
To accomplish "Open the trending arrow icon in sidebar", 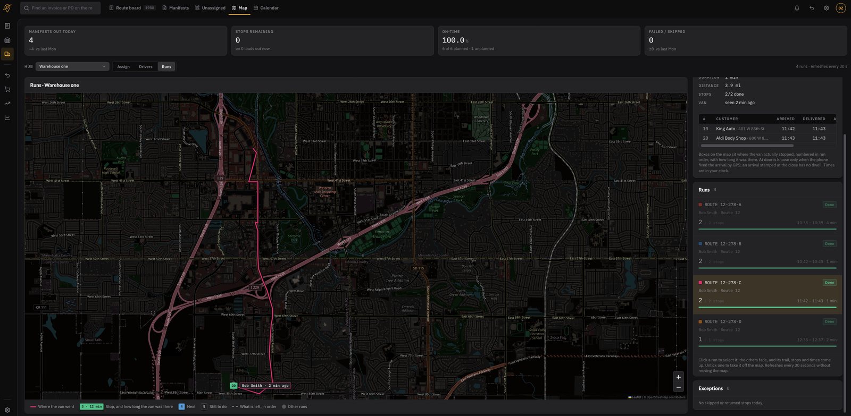I will coord(7,104).
